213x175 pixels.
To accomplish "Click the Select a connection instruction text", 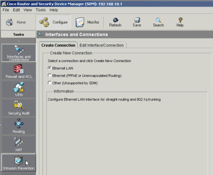I will click(x=89, y=61).
